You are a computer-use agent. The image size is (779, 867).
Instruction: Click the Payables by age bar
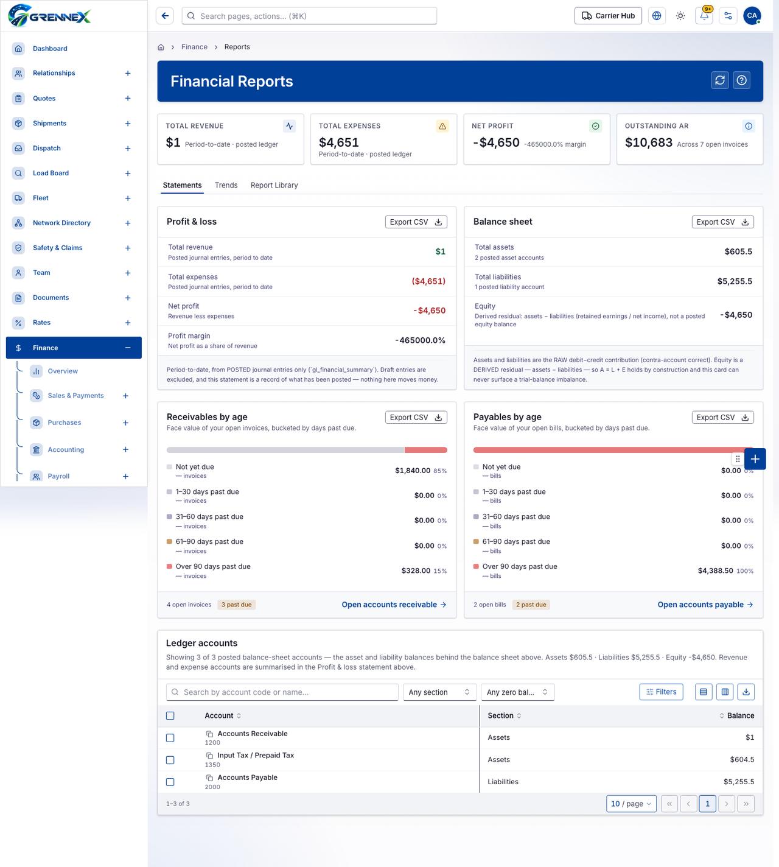click(x=613, y=450)
